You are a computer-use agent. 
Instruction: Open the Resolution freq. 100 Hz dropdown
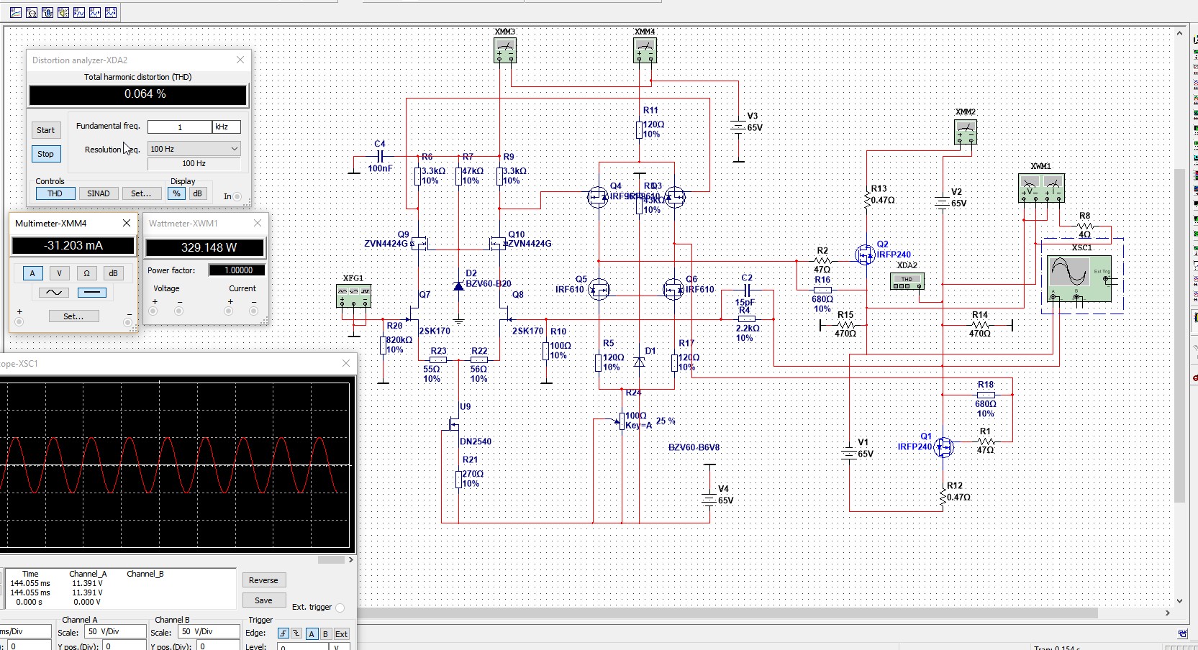(194, 149)
